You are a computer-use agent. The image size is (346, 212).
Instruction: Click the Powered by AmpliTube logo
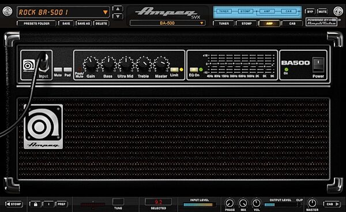(x=322, y=22)
